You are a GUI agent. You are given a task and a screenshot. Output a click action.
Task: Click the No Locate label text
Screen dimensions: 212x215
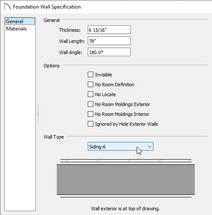pyautogui.click(x=105, y=94)
